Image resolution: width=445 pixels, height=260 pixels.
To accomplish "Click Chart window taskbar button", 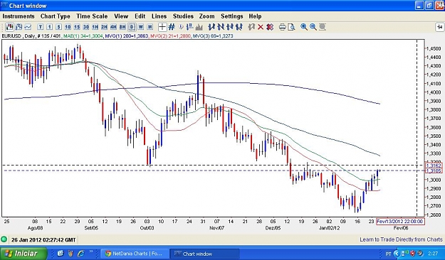I will pos(204,254).
